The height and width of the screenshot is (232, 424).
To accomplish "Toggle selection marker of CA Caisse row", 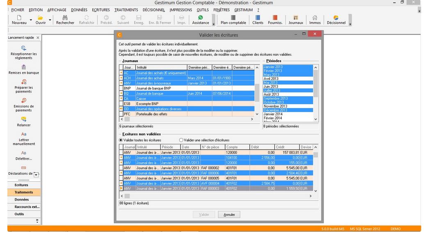I will [121, 99].
